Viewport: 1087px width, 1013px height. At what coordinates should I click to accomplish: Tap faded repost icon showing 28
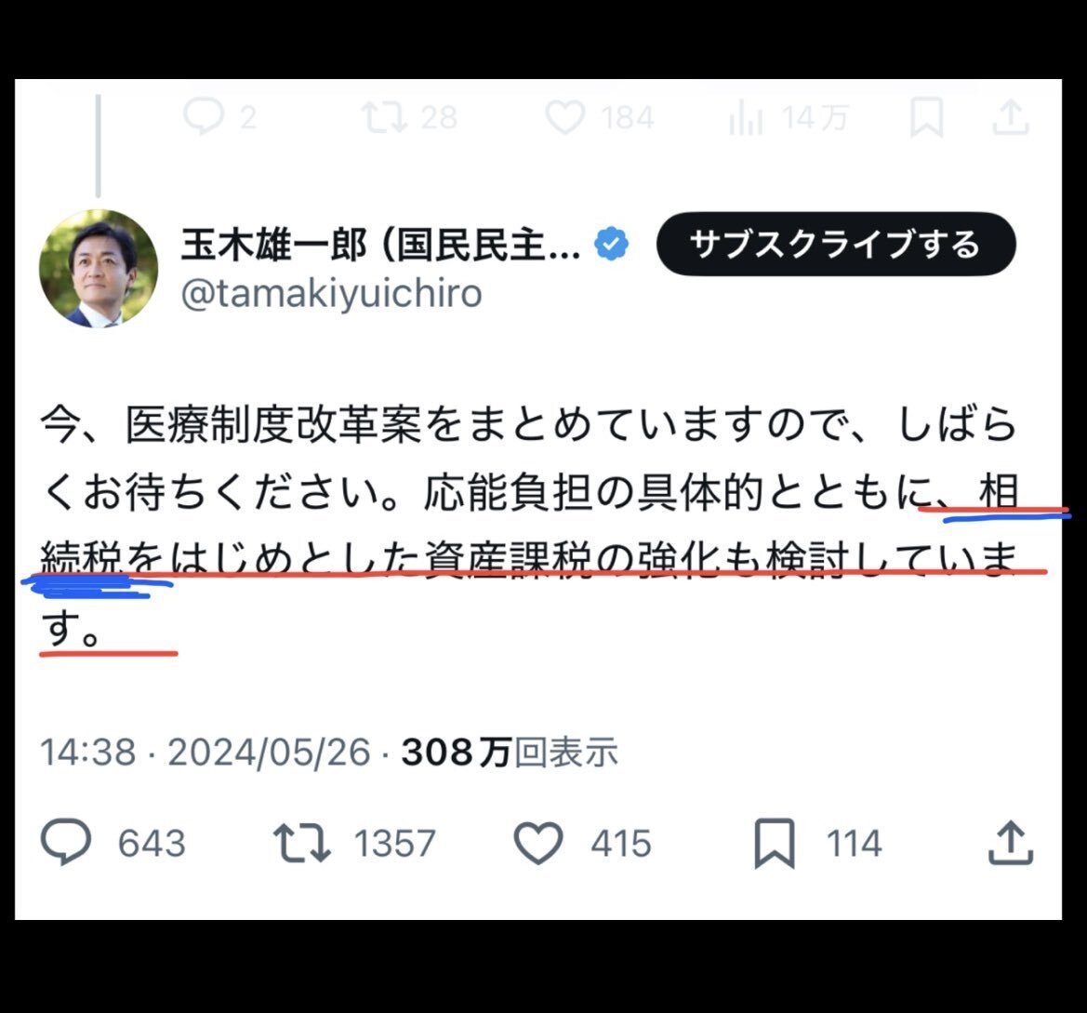tap(384, 116)
